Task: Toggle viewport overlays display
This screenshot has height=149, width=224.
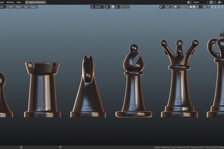Action: [175, 7]
